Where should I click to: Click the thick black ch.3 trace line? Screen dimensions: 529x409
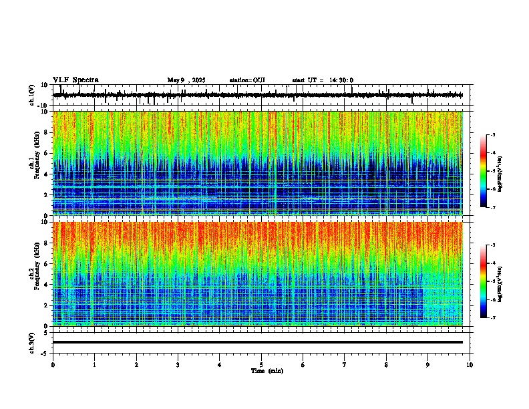(258, 342)
